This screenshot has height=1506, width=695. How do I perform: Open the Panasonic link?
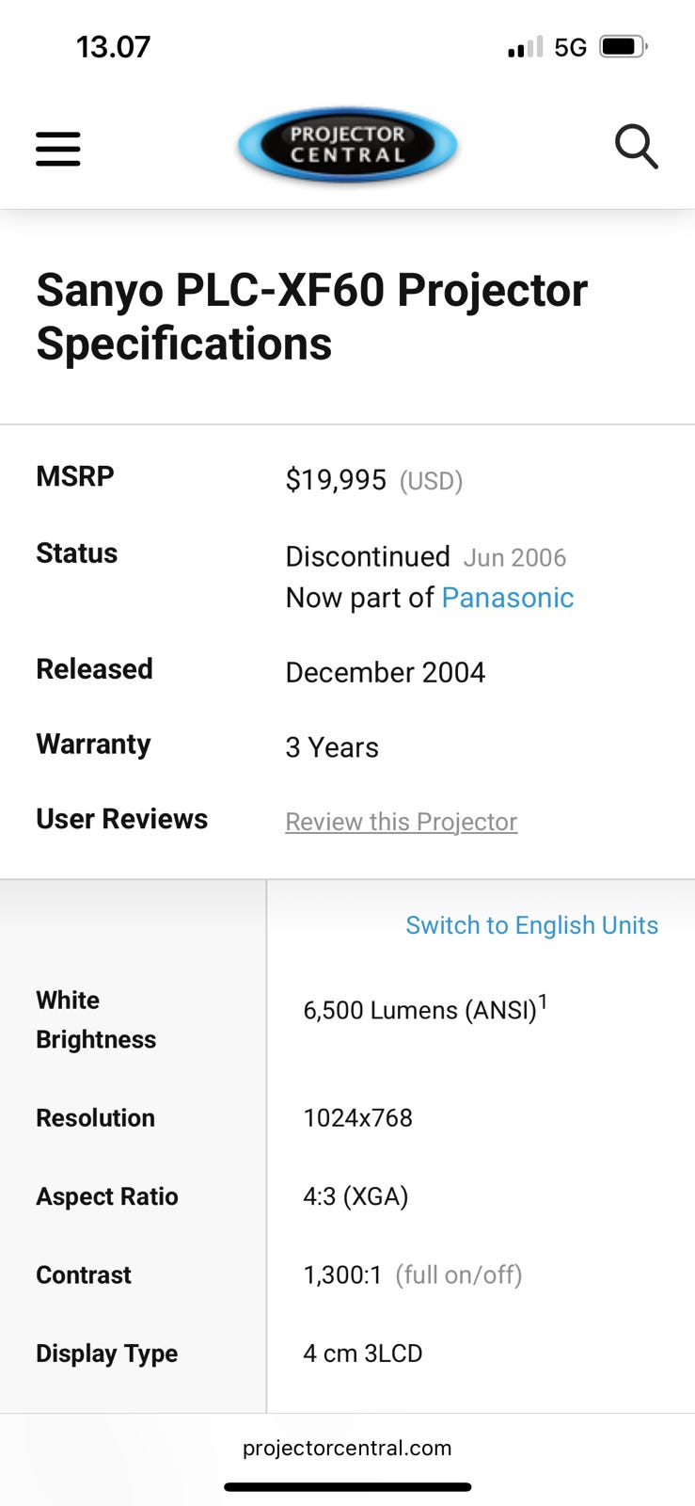pyautogui.click(x=507, y=598)
